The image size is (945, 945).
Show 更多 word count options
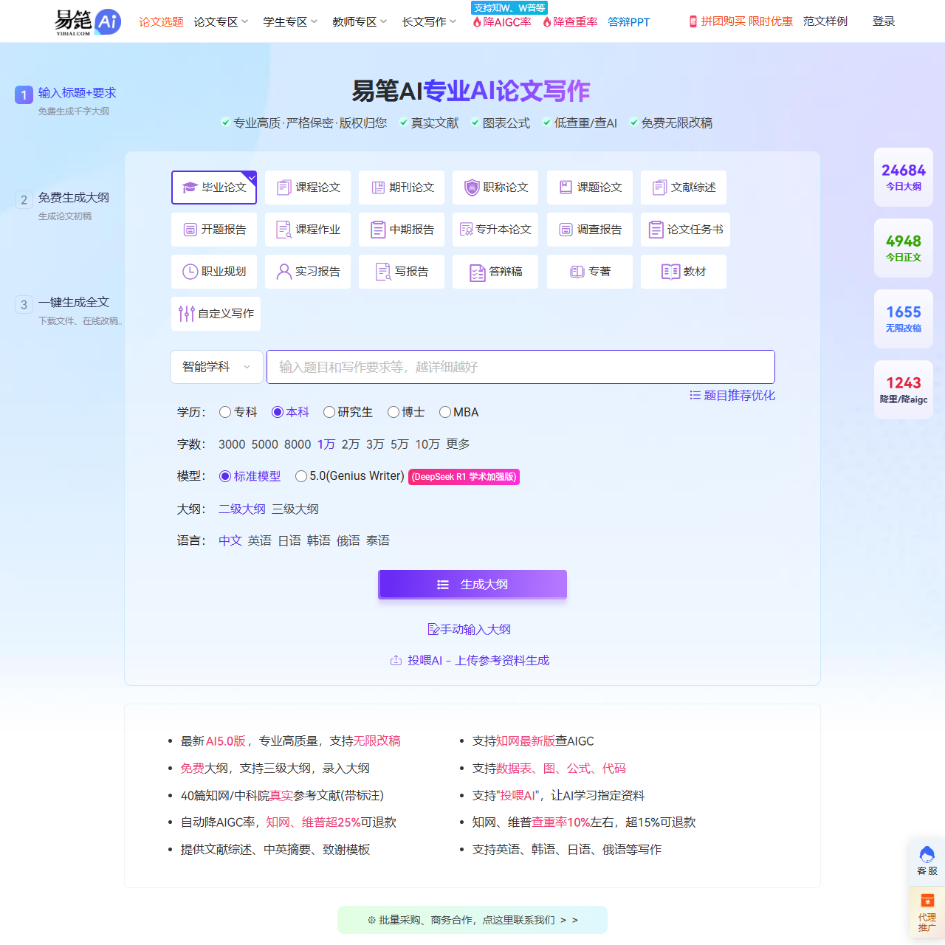458,444
